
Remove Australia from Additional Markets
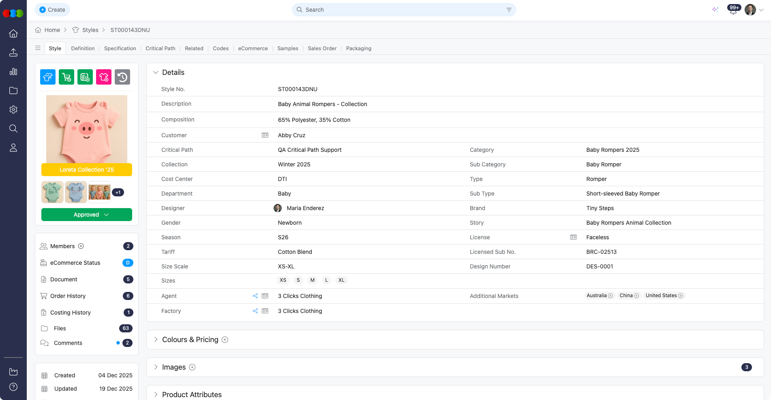click(610, 296)
